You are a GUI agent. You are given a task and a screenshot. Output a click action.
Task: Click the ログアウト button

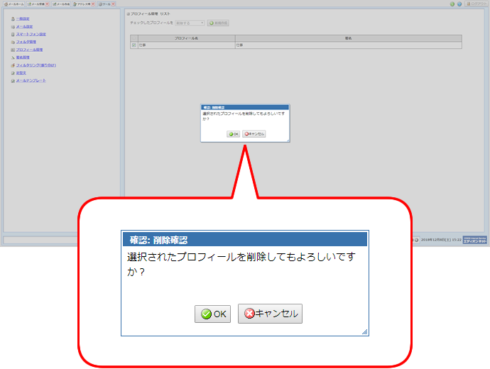click(477, 4)
